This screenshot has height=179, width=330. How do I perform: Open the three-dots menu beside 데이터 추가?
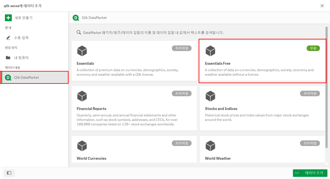coord(297,173)
